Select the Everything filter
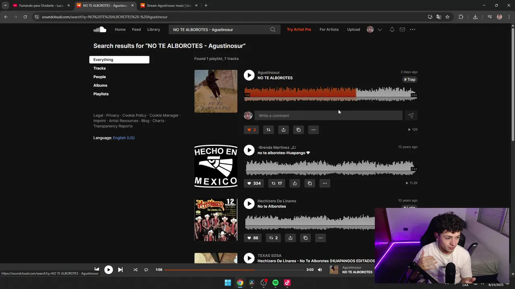The width and height of the screenshot is (515, 289). [x=119, y=60]
